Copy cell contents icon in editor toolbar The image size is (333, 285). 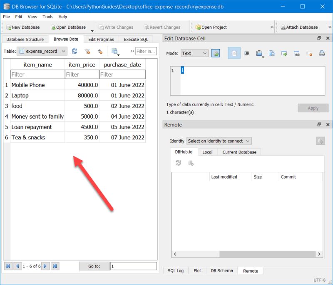(x=272, y=53)
